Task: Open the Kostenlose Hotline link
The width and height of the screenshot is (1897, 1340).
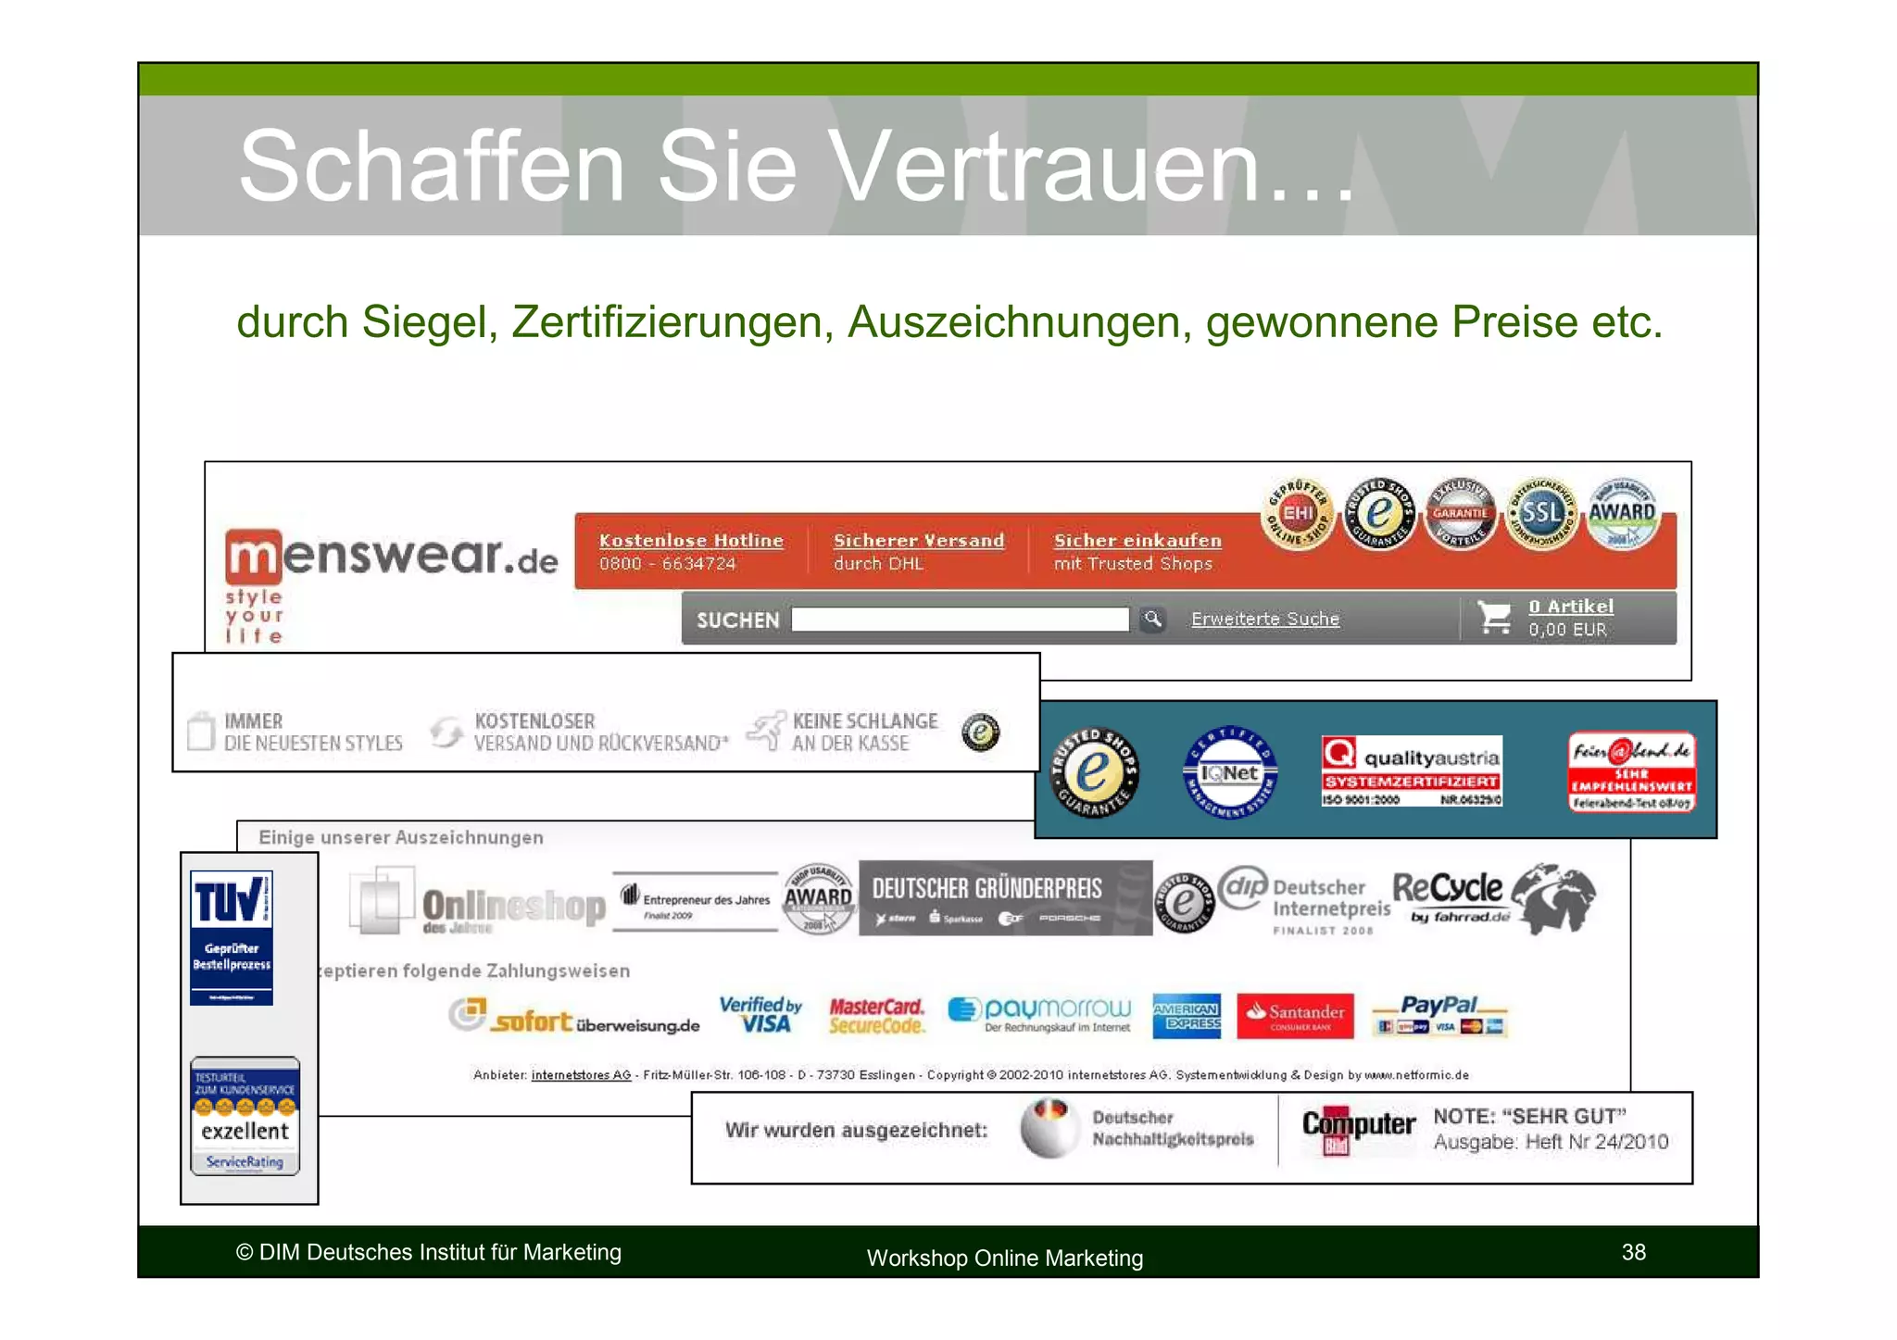Action: click(691, 540)
